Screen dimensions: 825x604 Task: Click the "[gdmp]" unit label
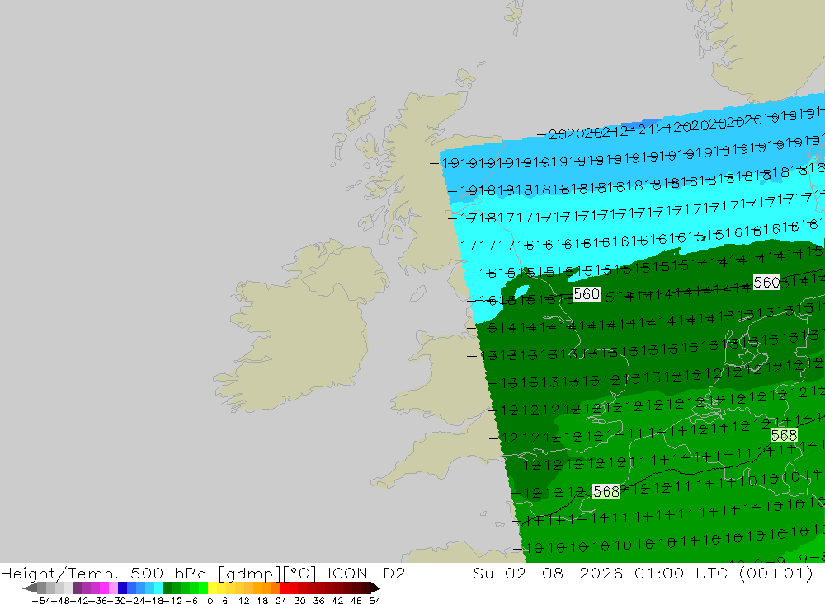tap(247, 573)
